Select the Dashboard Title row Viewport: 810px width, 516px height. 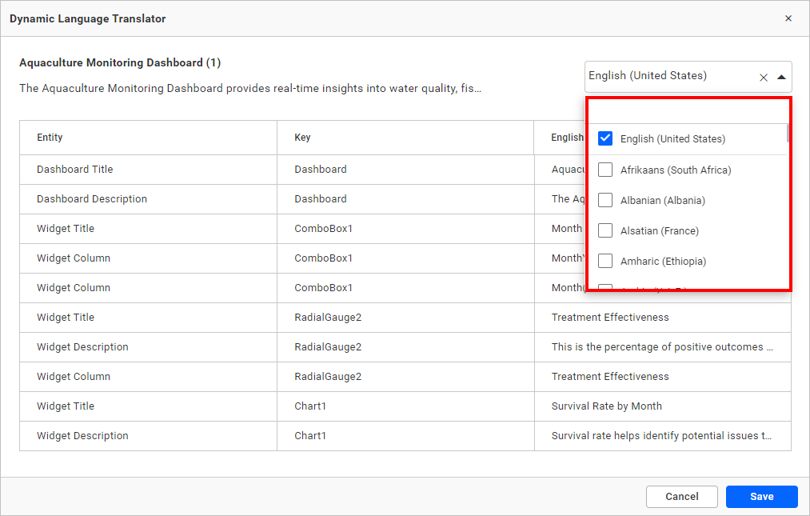(x=75, y=170)
